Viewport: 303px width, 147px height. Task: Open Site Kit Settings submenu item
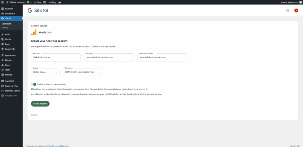coord(5,28)
